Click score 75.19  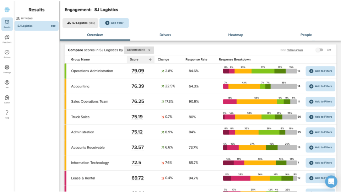pyautogui.click(x=137, y=117)
